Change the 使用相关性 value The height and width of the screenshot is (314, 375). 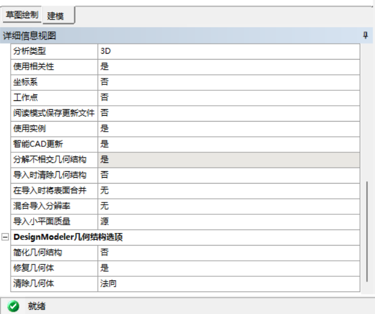(x=229, y=67)
